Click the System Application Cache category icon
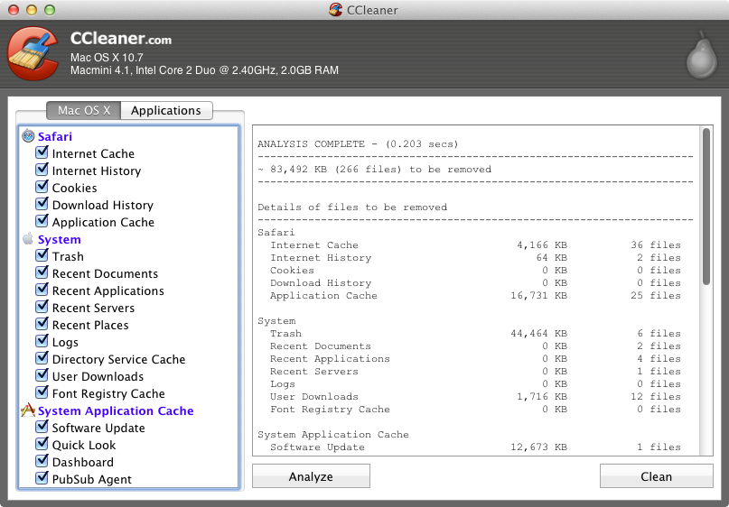 point(28,410)
